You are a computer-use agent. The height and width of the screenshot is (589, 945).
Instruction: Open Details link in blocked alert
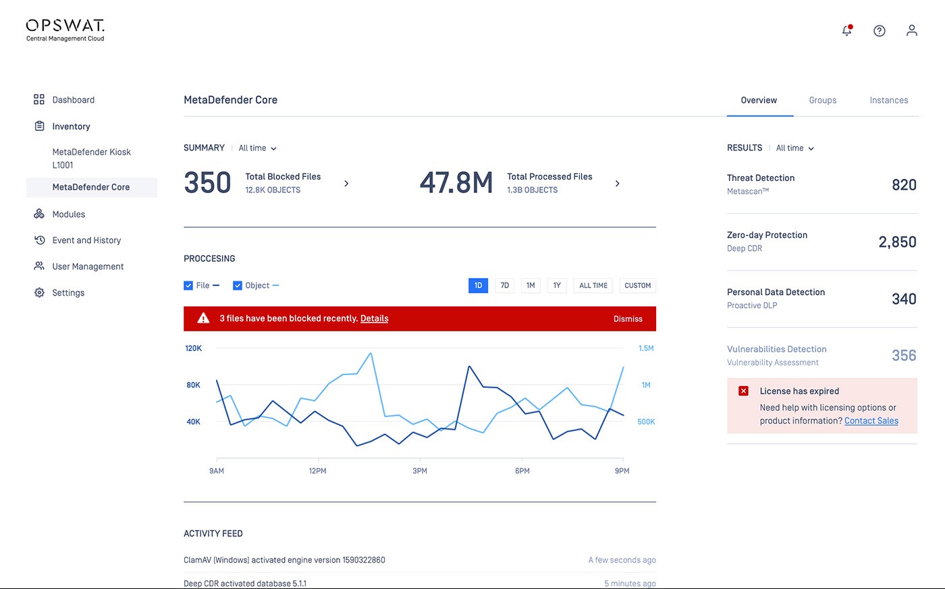click(374, 318)
